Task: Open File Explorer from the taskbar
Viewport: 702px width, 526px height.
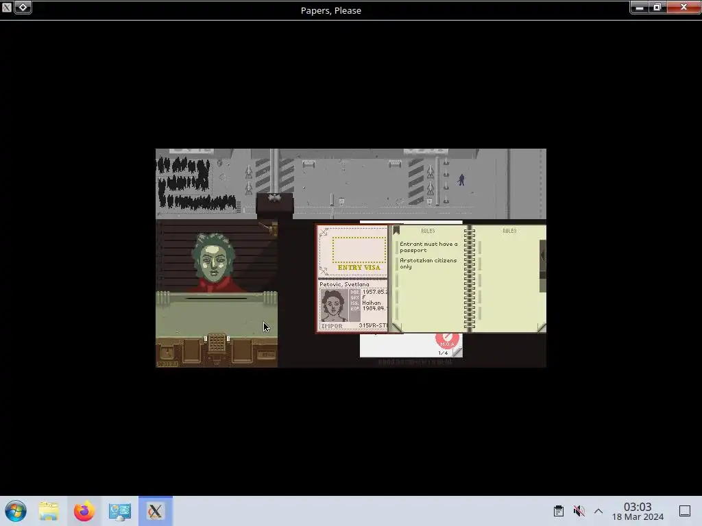Action: pyautogui.click(x=49, y=511)
